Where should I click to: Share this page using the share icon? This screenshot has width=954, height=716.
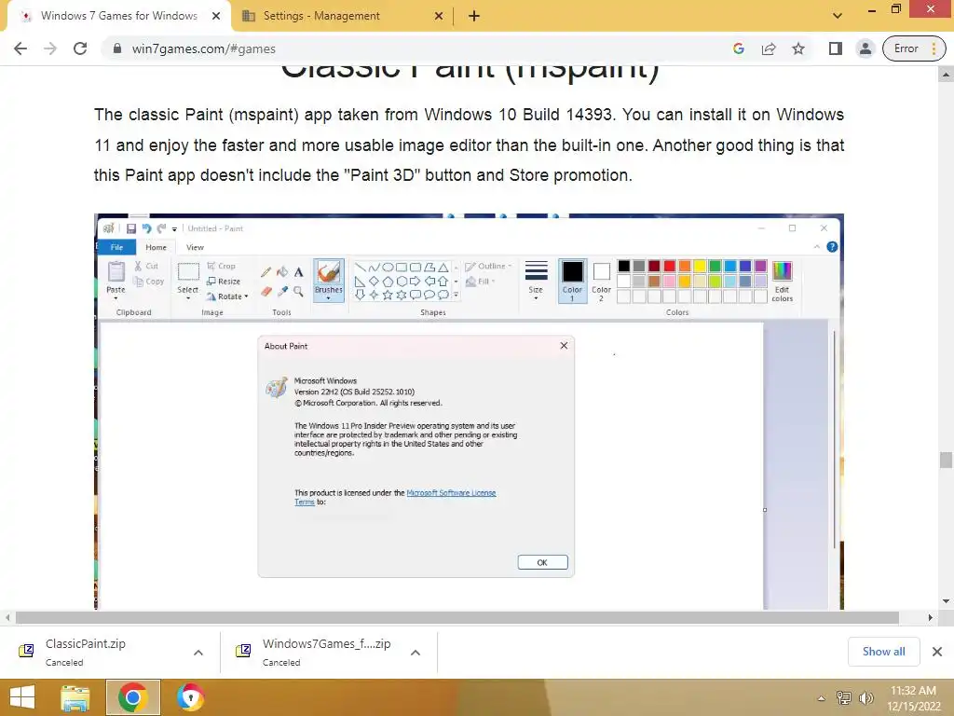pos(769,48)
